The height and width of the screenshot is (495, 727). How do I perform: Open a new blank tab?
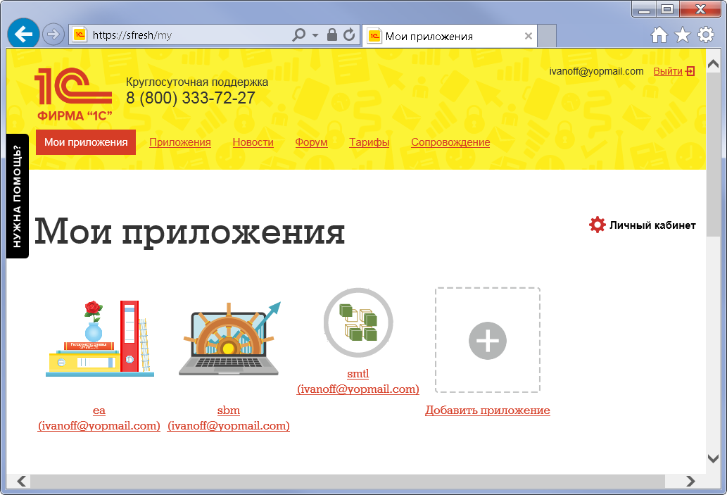tap(547, 36)
